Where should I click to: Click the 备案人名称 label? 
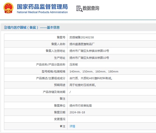pos(58,44)
